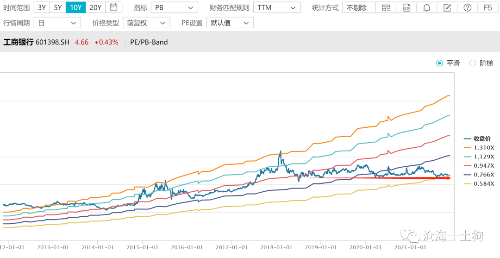
Task: Click the 2018-01-01 axis label
Action: 276,247
